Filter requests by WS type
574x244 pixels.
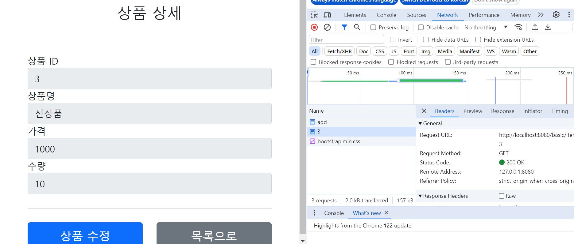click(x=491, y=51)
